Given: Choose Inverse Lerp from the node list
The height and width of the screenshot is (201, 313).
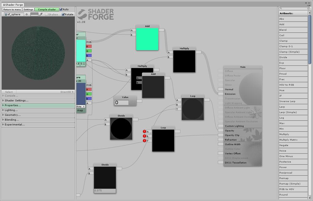Looking at the screenshot, I should [x=293, y=101].
